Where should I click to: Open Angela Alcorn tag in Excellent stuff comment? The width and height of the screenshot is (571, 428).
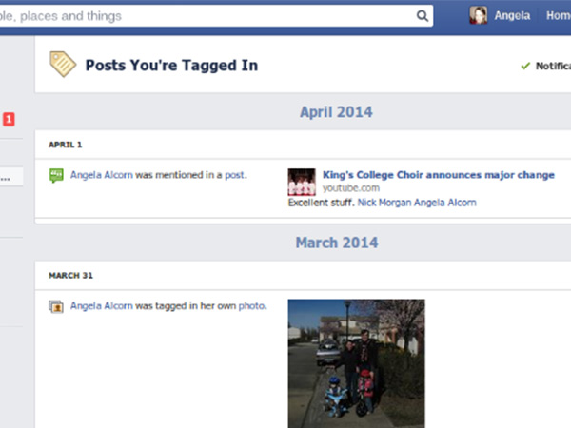[445, 203]
